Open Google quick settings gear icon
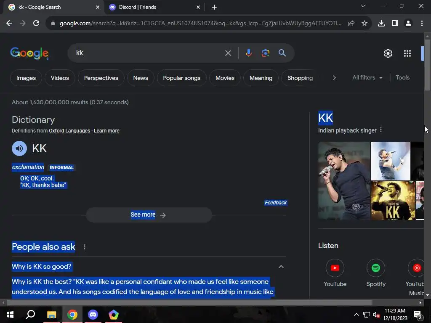Viewport: 431px width, 323px height. tap(388, 53)
